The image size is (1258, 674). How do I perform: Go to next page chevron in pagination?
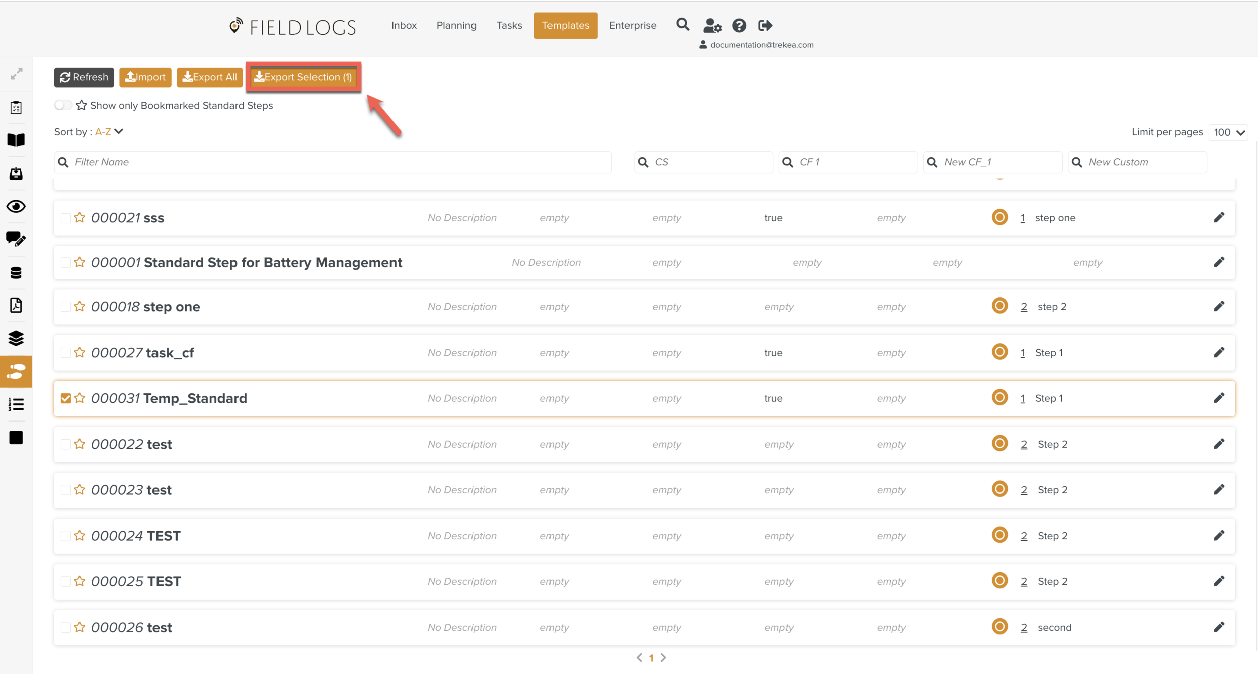click(663, 657)
